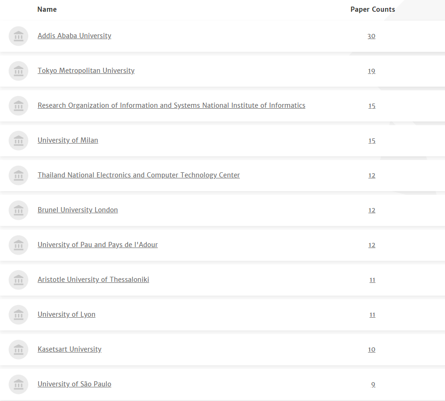Click the Name column header
445x401 pixels.
click(x=47, y=9)
